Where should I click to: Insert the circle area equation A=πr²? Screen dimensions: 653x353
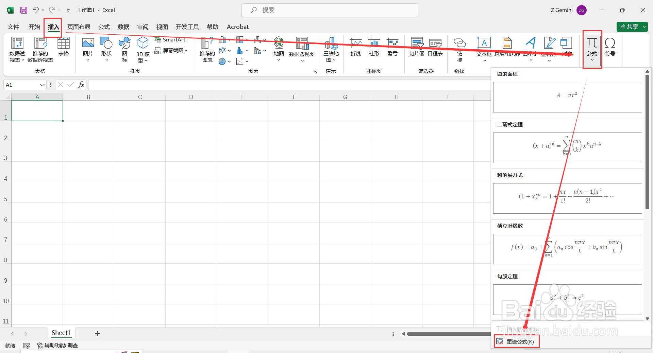(x=567, y=97)
